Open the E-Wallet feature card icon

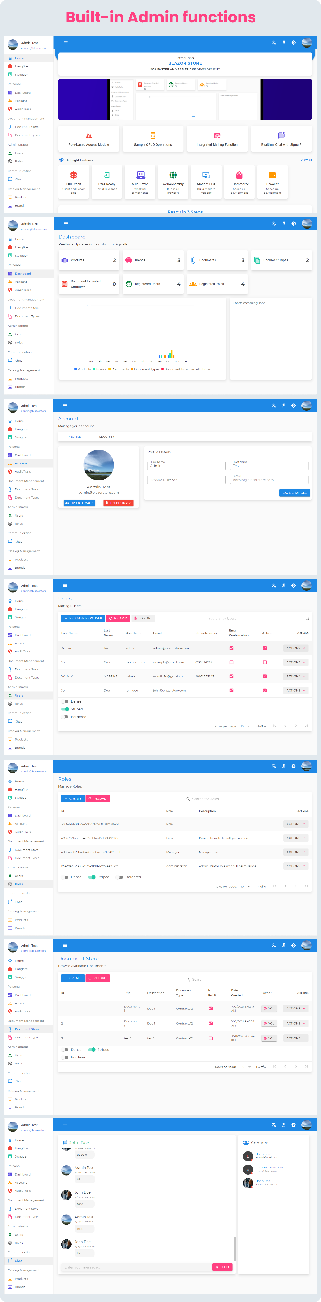click(273, 175)
